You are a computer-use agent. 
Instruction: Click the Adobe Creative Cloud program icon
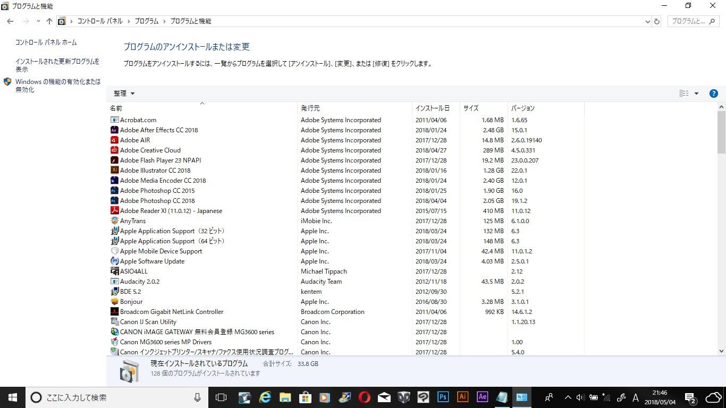pyautogui.click(x=114, y=150)
